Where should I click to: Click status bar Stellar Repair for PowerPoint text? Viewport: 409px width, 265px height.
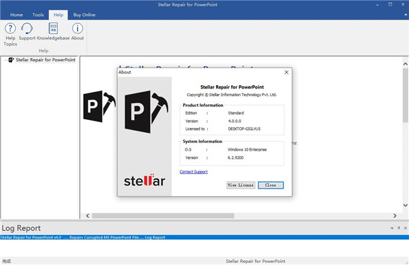coord(256,261)
